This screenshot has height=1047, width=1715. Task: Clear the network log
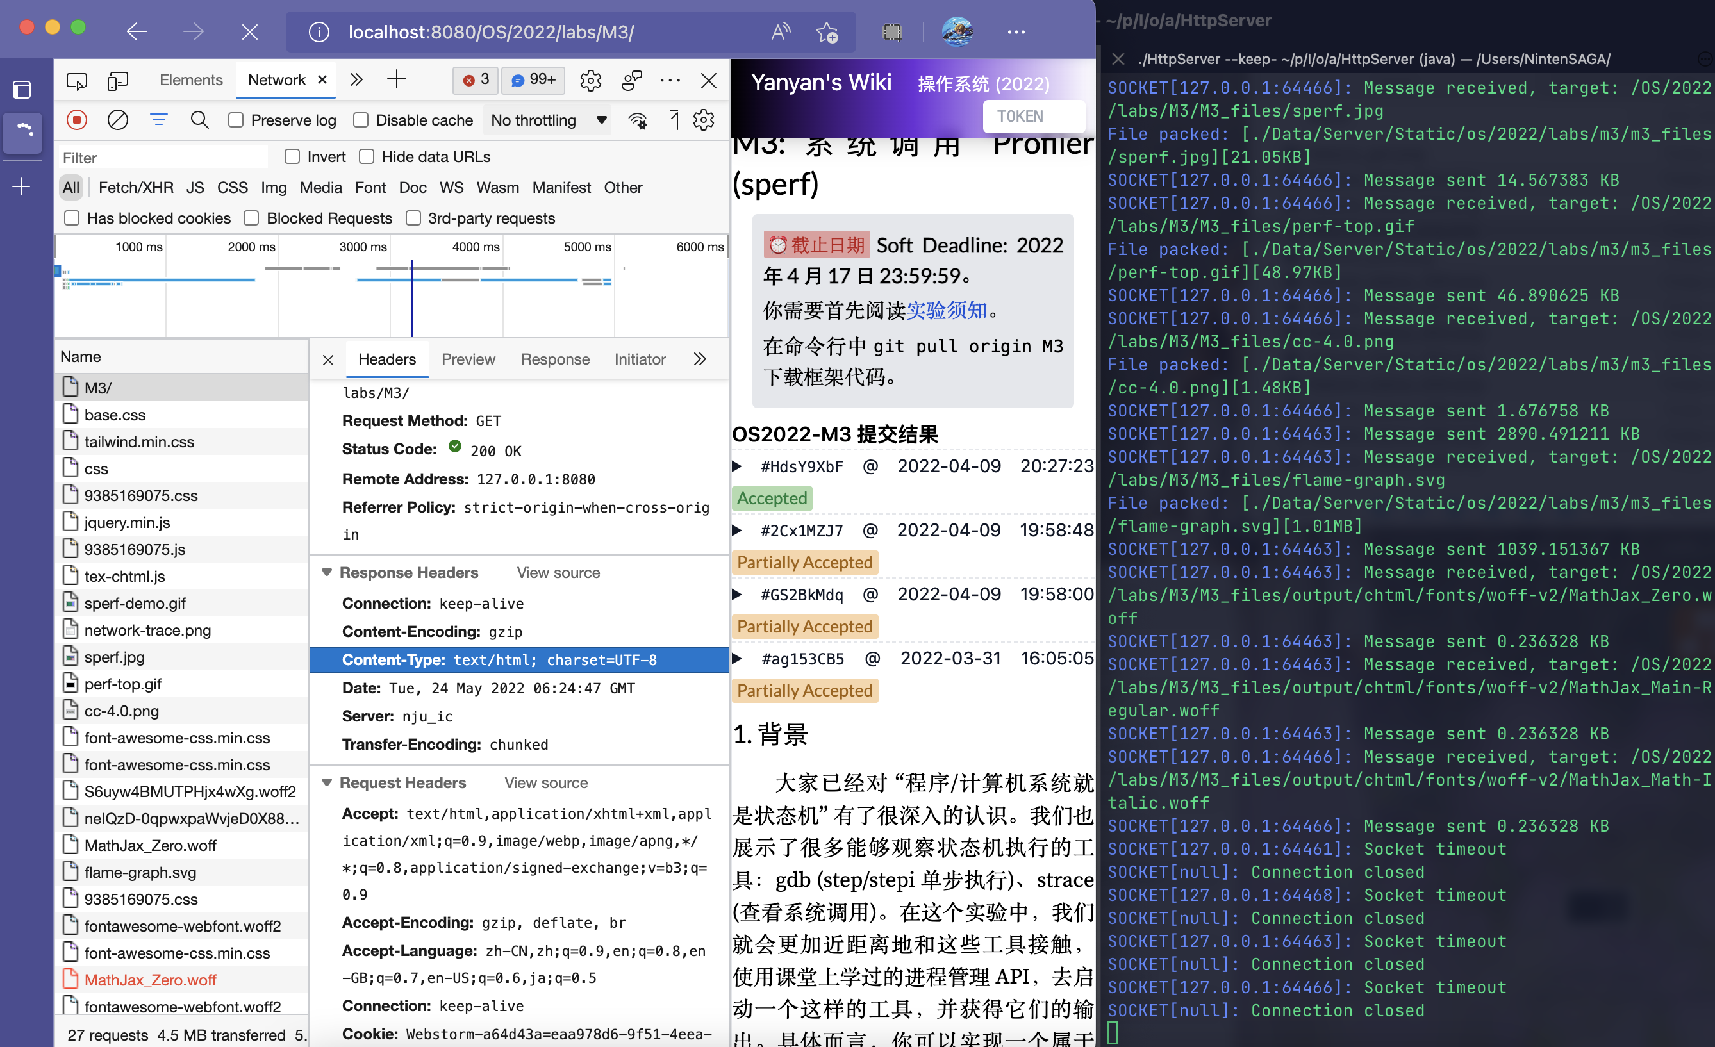pos(118,120)
